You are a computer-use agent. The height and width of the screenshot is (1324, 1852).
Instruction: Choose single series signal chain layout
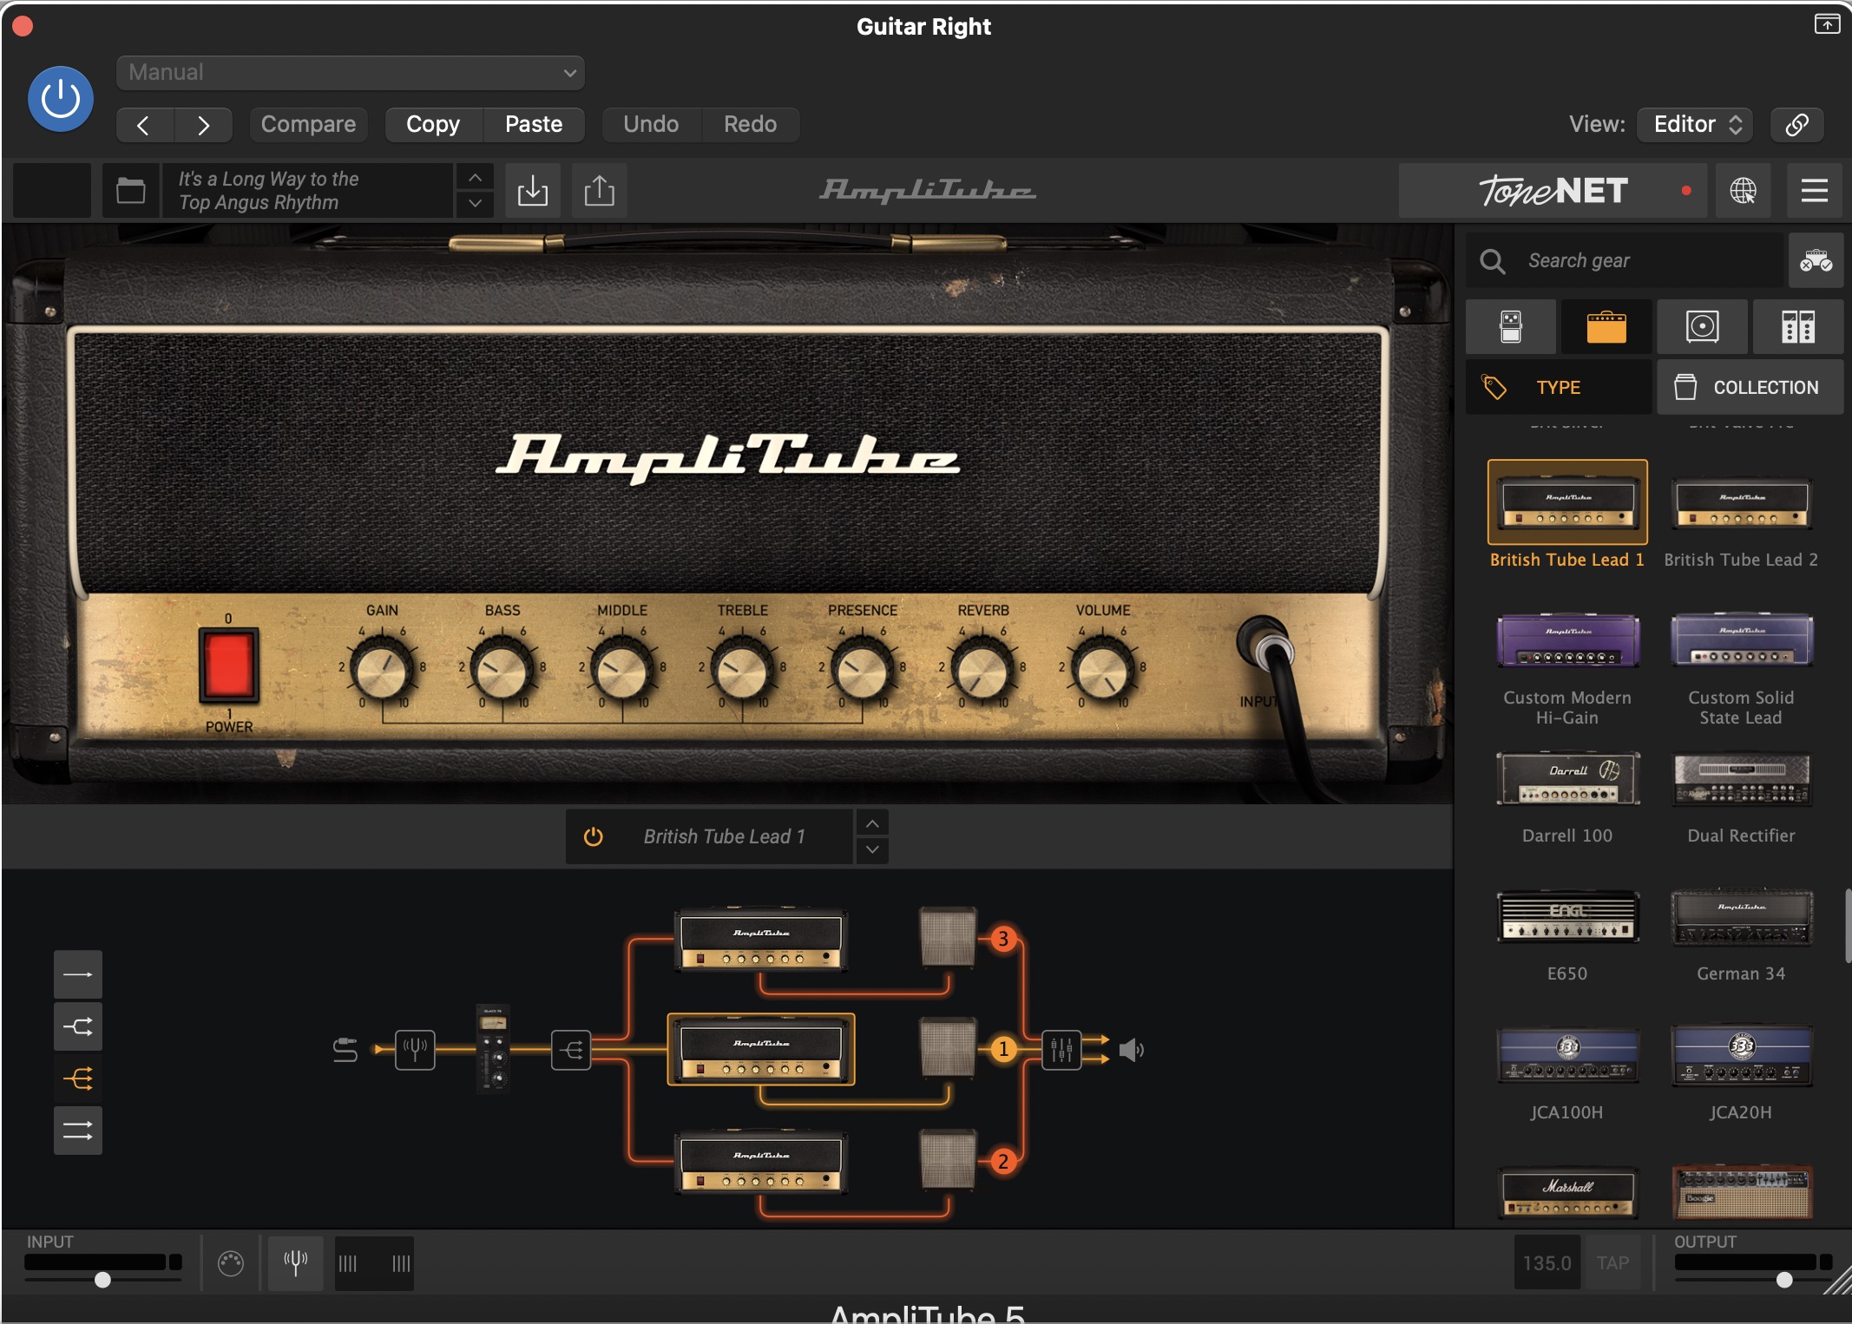coord(78,974)
